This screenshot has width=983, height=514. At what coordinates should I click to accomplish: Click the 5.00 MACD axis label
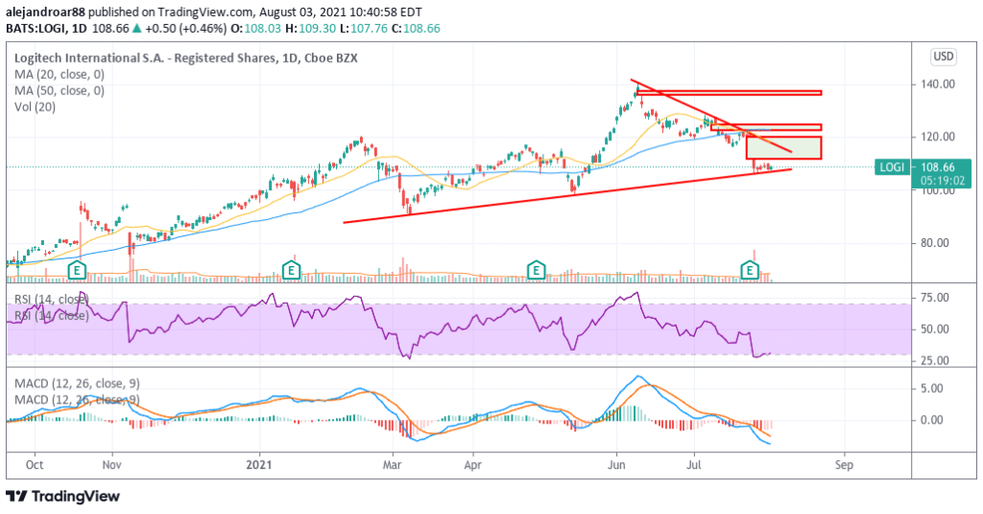931,388
